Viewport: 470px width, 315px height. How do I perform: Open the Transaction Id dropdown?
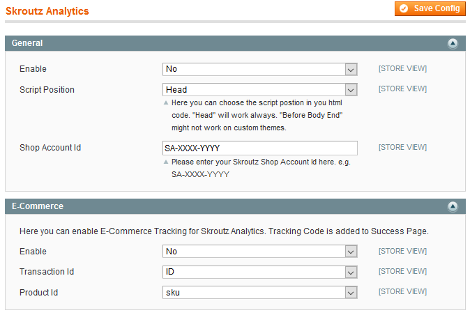tap(260, 272)
